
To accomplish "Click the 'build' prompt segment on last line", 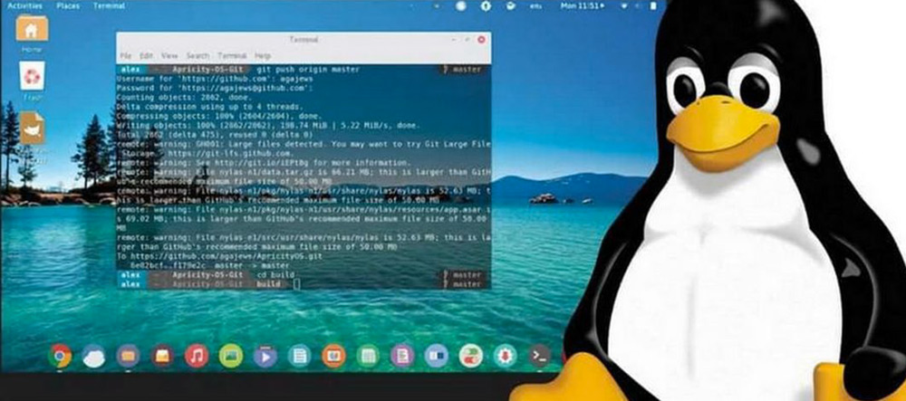I will 268,284.
